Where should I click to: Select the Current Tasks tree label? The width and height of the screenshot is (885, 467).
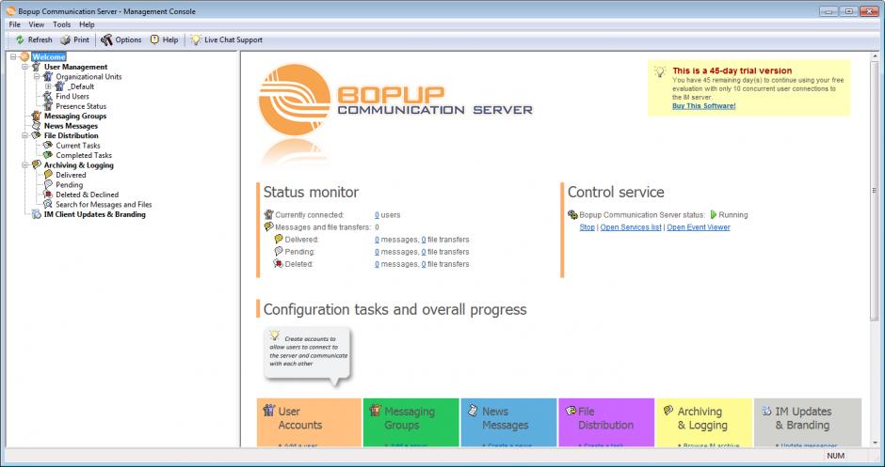[78, 146]
